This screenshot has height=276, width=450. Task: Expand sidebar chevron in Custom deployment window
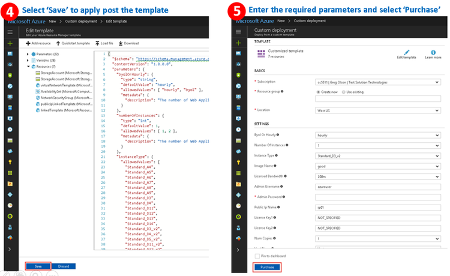click(x=238, y=250)
